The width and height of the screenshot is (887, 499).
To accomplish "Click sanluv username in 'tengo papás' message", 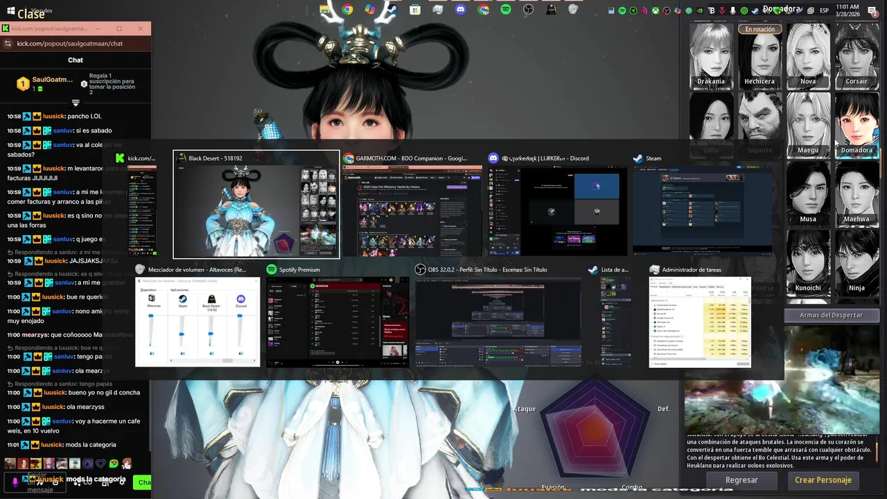I will click(x=64, y=356).
